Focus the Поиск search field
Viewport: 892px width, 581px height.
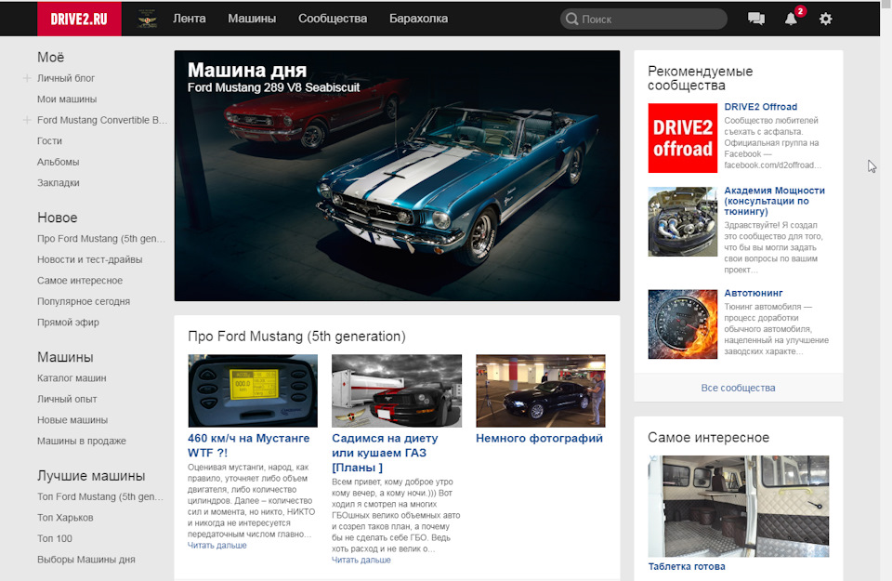[x=643, y=19]
